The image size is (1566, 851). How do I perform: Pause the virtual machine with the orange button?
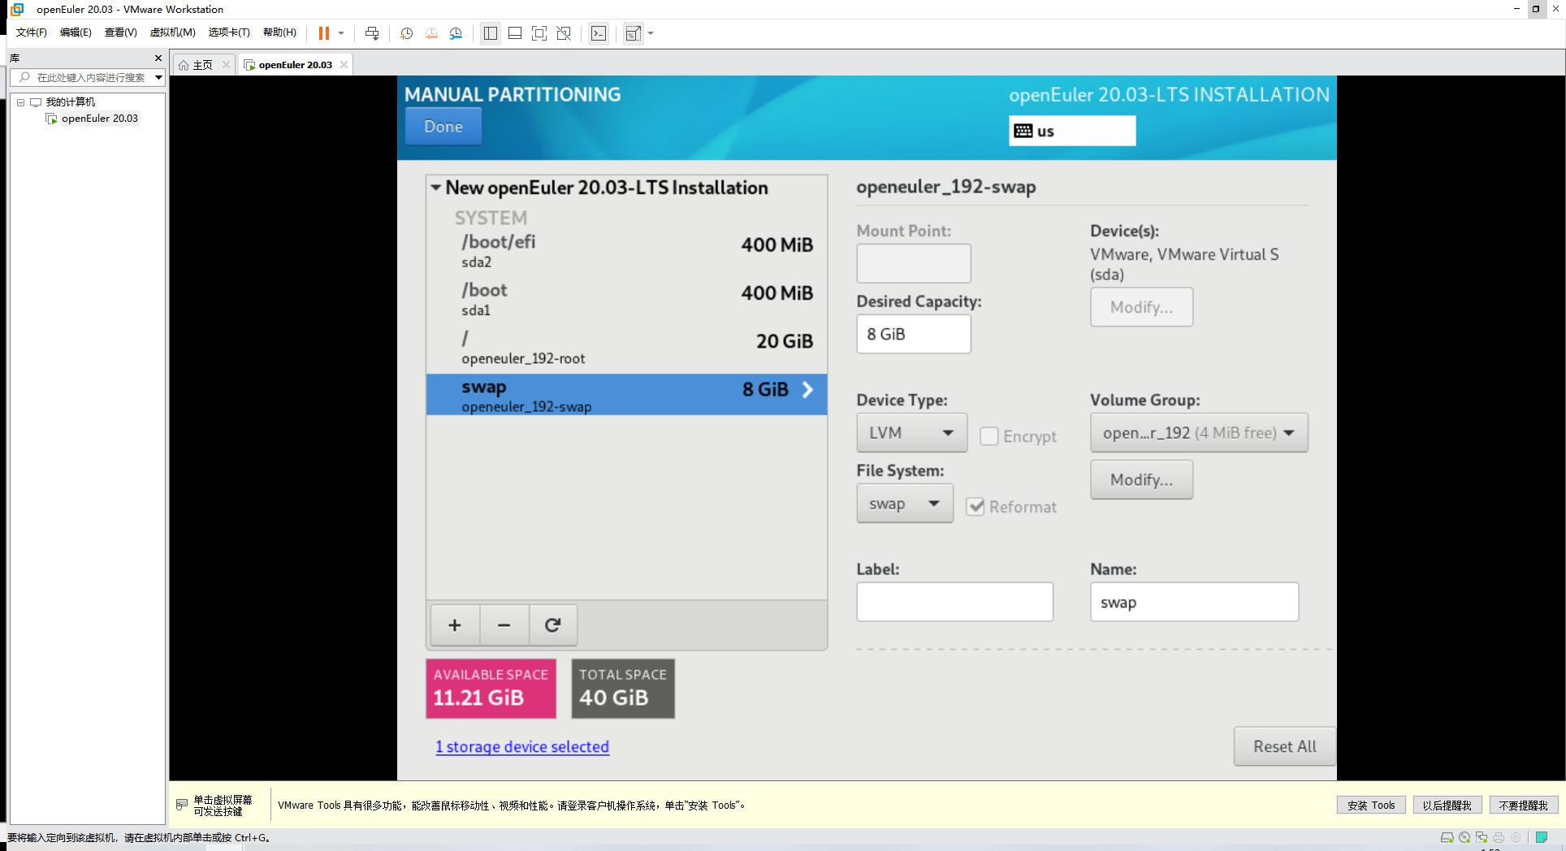point(323,33)
